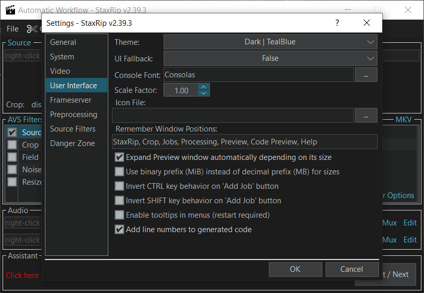
Task: Click the question mark help button in Settings
Action: [x=337, y=23]
